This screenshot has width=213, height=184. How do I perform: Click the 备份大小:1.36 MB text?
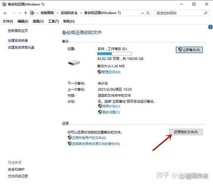click(111, 66)
